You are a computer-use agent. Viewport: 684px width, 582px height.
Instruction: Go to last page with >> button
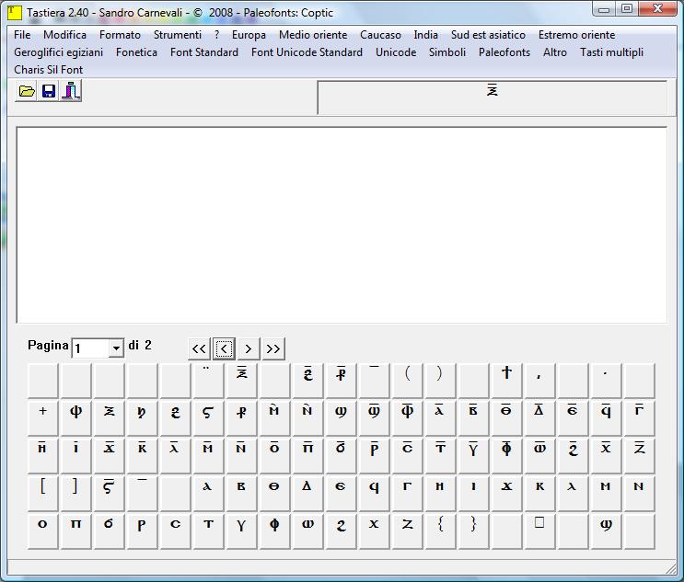coord(273,348)
